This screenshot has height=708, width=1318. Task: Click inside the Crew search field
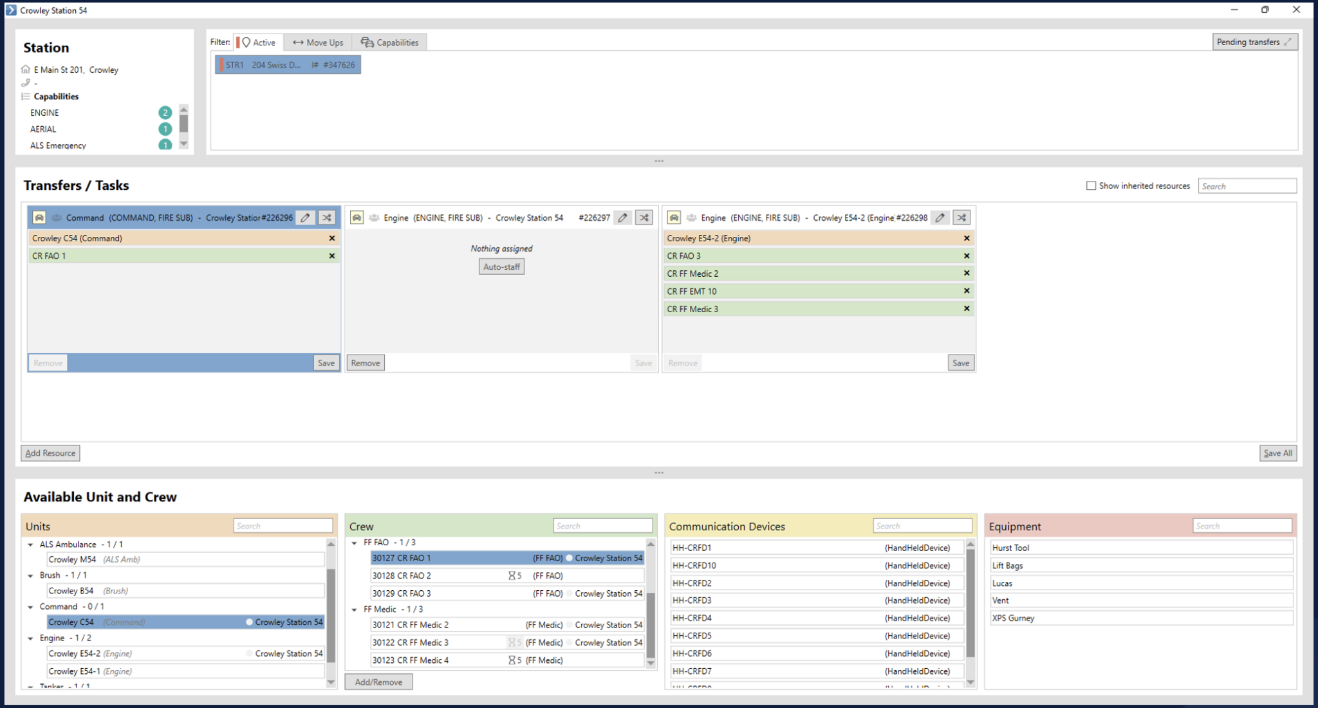click(x=602, y=525)
